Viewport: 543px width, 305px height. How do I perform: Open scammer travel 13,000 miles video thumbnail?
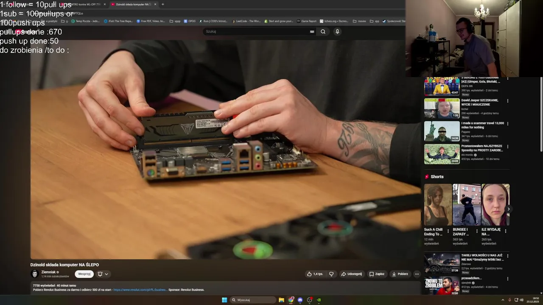pyautogui.click(x=442, y=131)
